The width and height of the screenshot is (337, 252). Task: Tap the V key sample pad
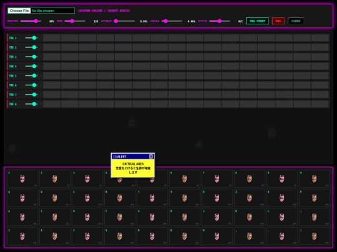(120, 236)
